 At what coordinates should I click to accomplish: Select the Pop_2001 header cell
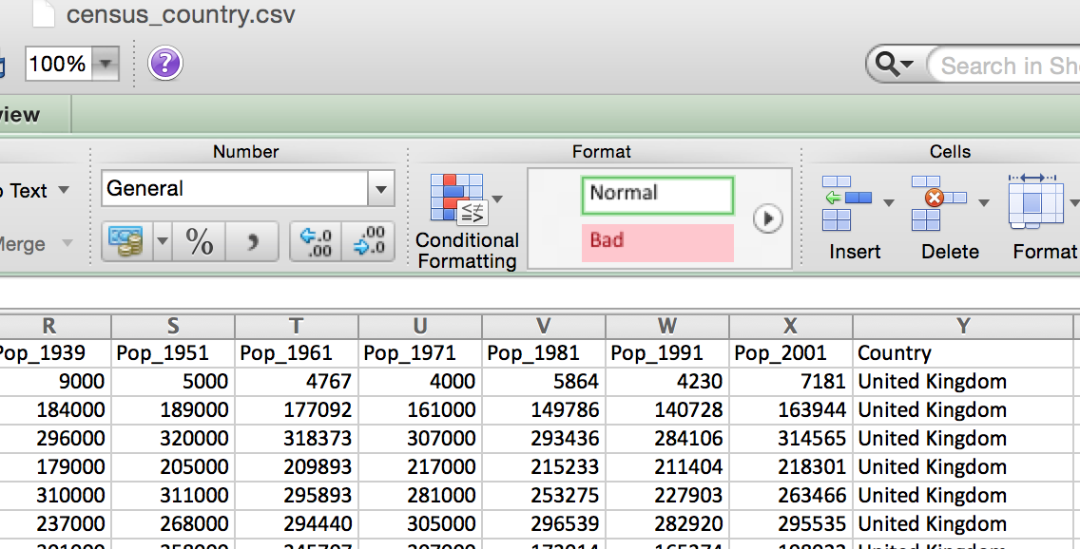pyautogui.click(x=790, y=353)
